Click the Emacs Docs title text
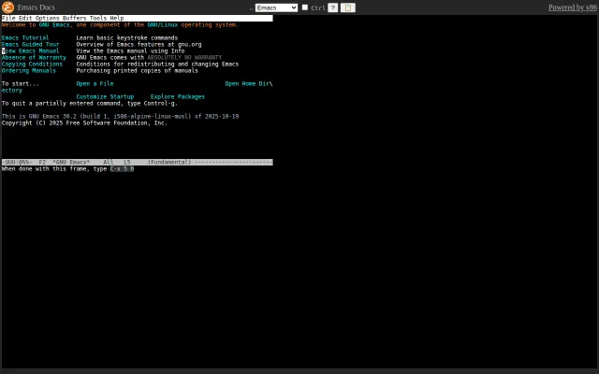 coord(36,7)
